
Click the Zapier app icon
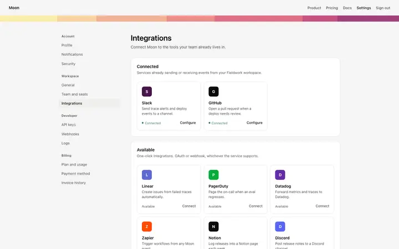[x=147, y=226]
